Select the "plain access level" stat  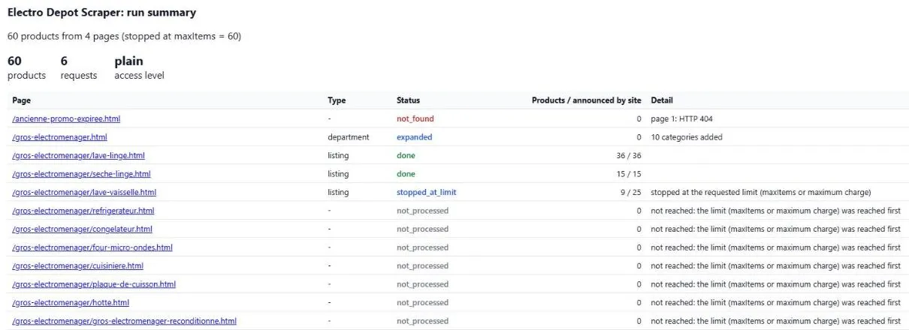coord(139,67)
